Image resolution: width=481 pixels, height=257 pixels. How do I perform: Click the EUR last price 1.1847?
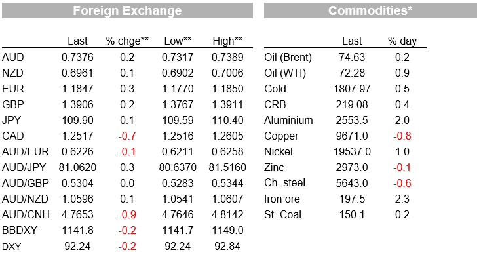(x=77, y=89)
